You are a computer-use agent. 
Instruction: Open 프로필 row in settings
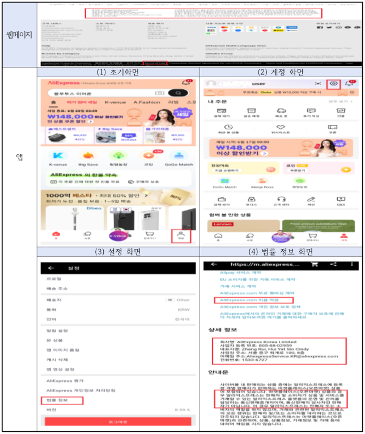[x=118, y=279]
